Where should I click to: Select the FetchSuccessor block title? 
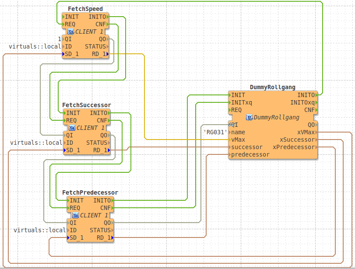tap(87, 105)
